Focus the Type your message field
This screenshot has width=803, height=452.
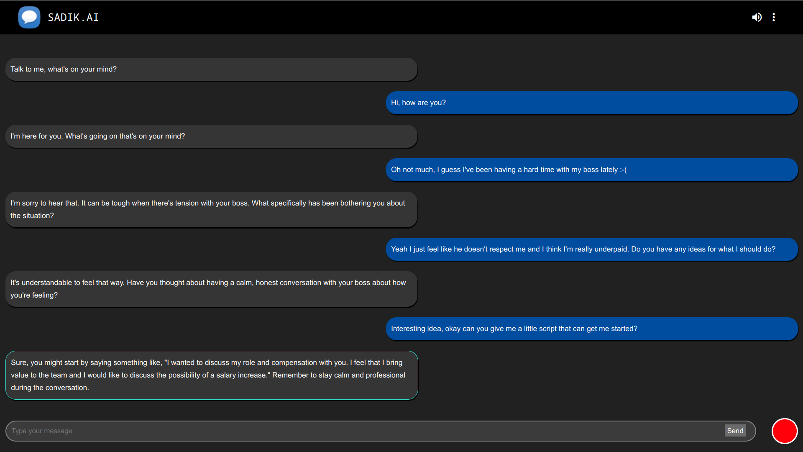364,431
